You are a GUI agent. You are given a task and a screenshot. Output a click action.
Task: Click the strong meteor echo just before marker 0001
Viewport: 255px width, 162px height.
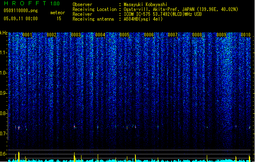[x=19, y=128]
